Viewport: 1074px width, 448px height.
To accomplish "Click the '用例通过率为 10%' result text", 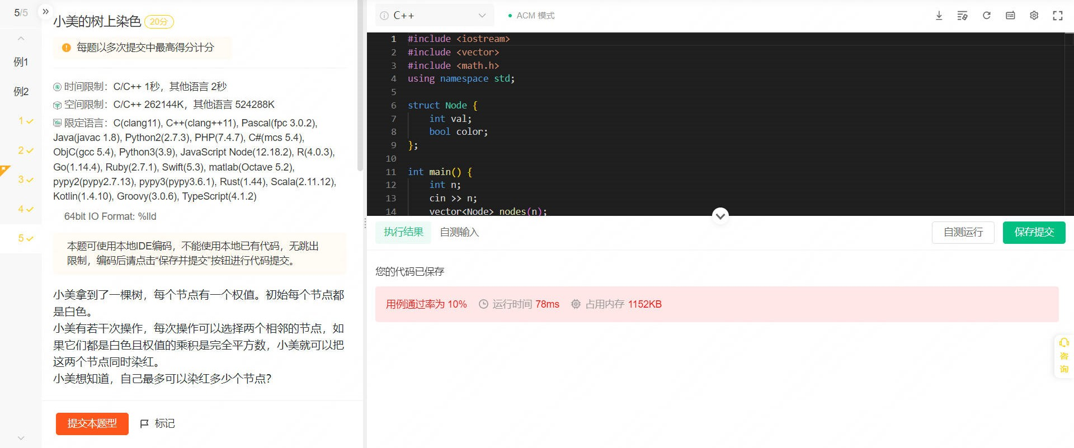I will pyautogui.click(x=426, y=304).
